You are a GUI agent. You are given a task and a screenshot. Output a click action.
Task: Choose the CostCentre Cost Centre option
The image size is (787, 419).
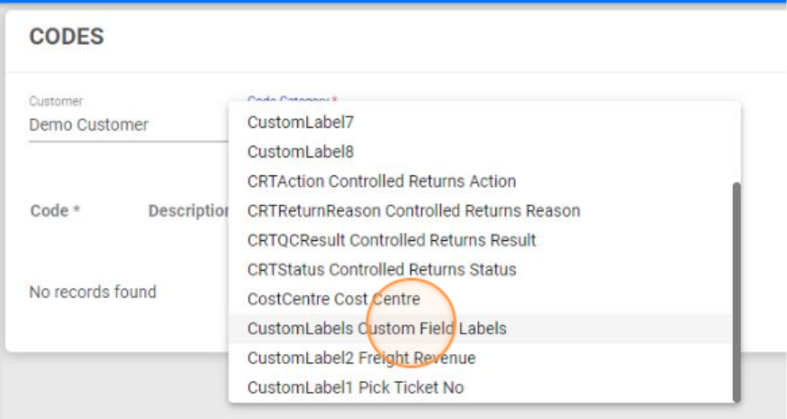(333, 299)
